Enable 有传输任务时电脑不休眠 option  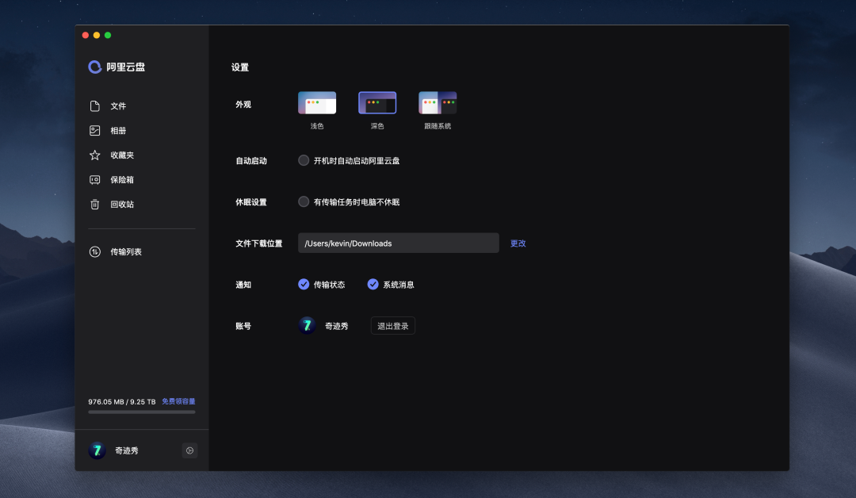tap(304, 201)
